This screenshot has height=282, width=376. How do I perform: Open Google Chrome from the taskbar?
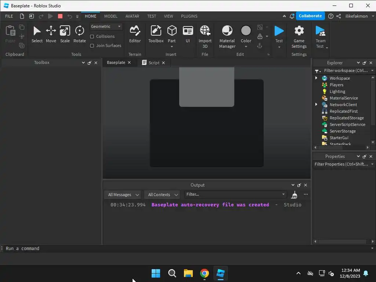point(204,273)
